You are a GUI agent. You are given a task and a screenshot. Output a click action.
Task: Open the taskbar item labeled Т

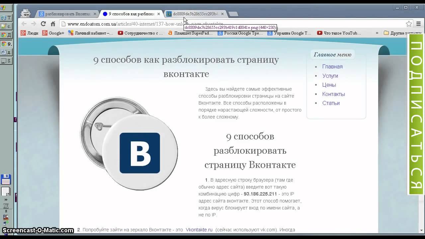tap(6, 18)
